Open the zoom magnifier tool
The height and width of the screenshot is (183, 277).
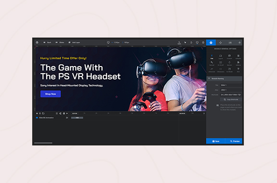[179, 43]
